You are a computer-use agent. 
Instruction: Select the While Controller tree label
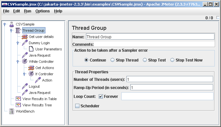pos(41,62)
